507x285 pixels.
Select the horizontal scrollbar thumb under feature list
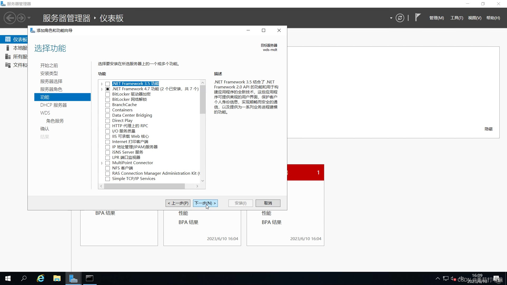(144, 186)
